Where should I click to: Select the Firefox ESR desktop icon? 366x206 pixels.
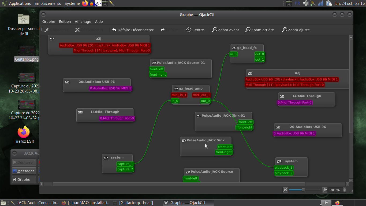click(x=24, y=135)
